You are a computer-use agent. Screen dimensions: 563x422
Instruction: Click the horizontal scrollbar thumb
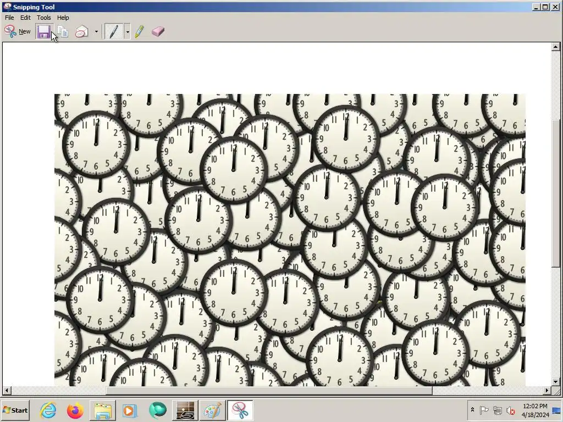tap(269, 390)
